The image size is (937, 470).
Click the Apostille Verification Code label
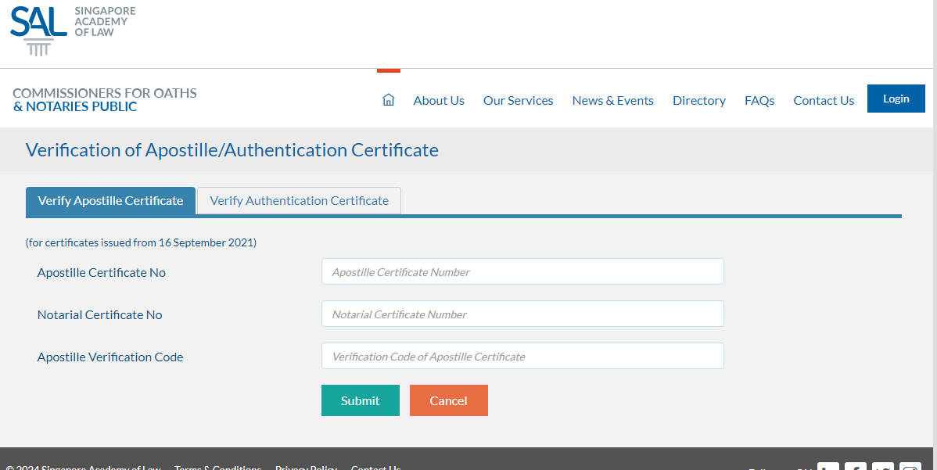coord(110,357)
